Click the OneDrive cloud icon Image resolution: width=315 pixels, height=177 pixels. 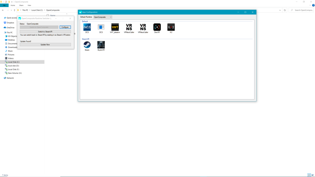pyautogui.click(x=5, y=27)
